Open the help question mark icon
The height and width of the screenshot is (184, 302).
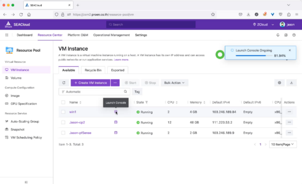294,35
